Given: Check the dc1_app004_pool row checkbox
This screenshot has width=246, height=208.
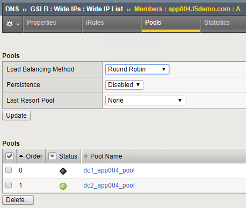Looking at the screenshot, I should click(9, 170).
